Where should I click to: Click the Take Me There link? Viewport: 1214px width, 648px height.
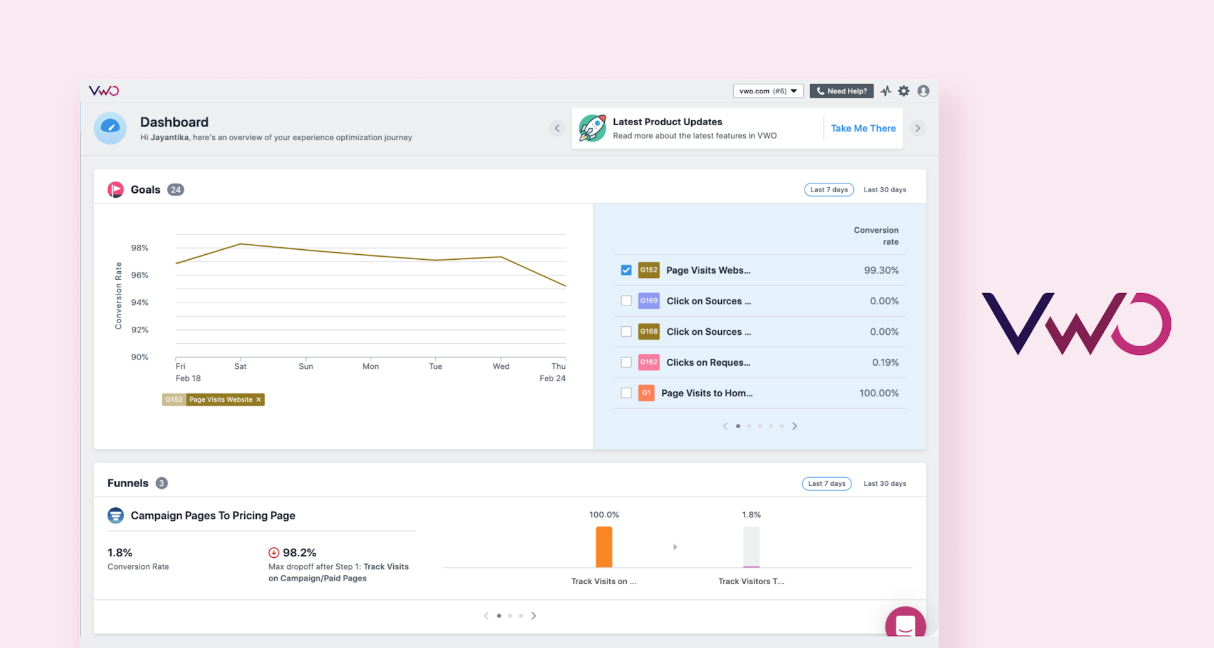pyautogui.click(x=863, y=128)
